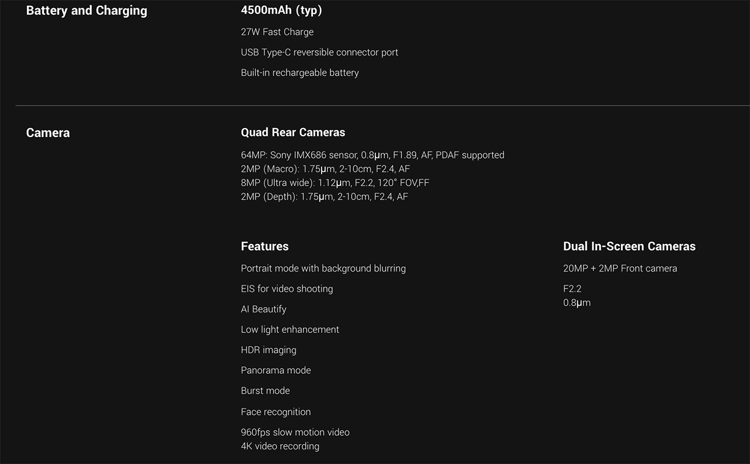Click the 960fps slow motion video text
750x464 pixels.
tap(295, 432)
